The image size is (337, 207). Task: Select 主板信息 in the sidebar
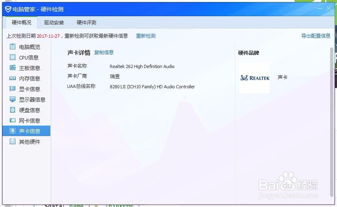tap(26, 68)
